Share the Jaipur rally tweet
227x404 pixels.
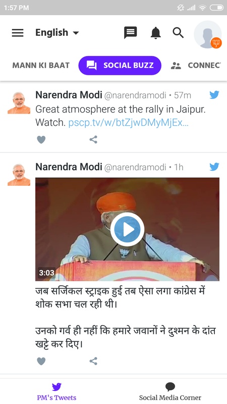pyautogui.click(x=93, y=140)
